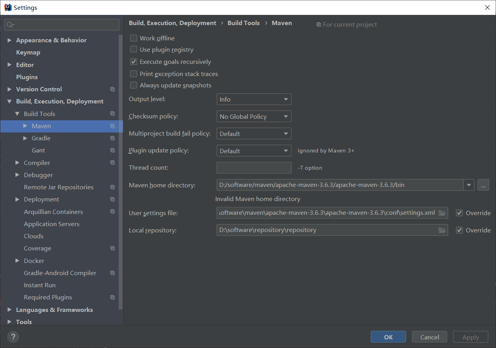The width and height of the screenshot is (496, 348).
Task: Click project-level icon beside Coverage row
Action: pos(112,248)
